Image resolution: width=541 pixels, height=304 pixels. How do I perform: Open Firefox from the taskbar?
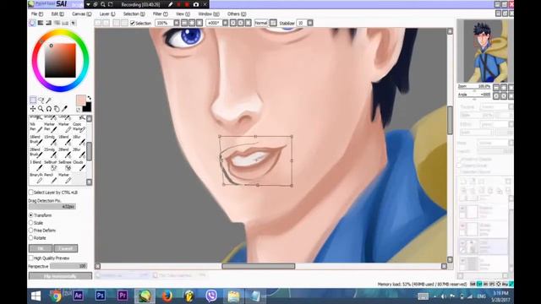[167, 296]
